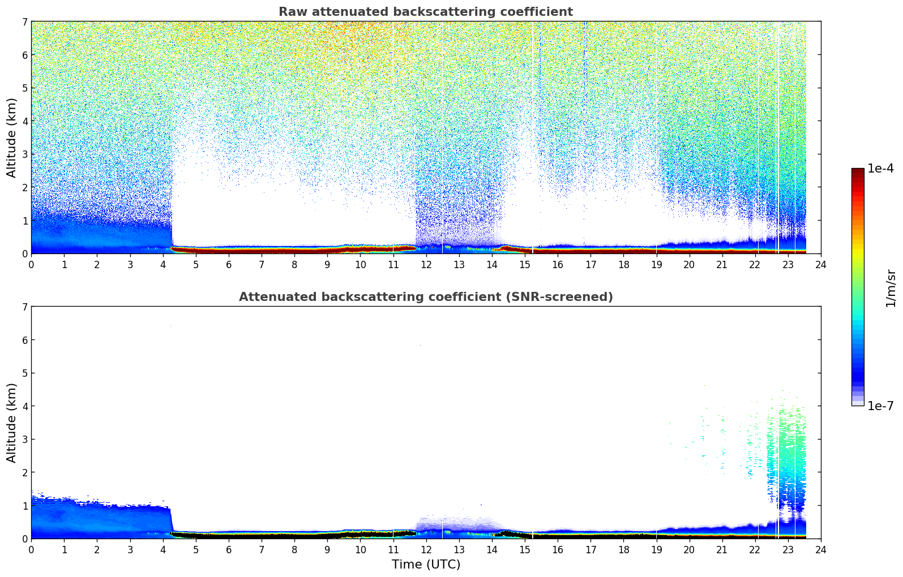Click the "Raw attenuated backscattering coefficient" plot title
This screenshot has width=903, height=577.
425,12
